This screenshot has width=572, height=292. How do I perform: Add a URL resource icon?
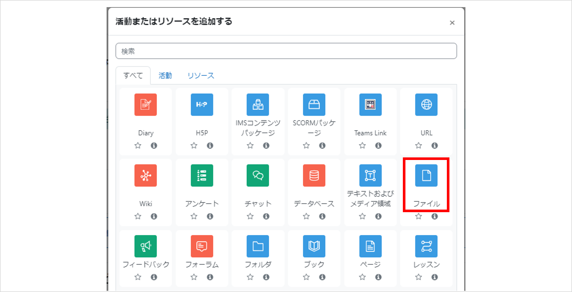[426, 105]
